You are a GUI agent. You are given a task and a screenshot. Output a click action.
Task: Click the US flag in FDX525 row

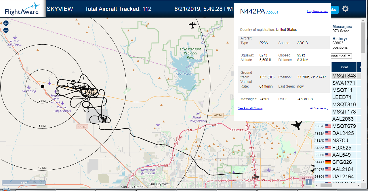tap(328, 148)
